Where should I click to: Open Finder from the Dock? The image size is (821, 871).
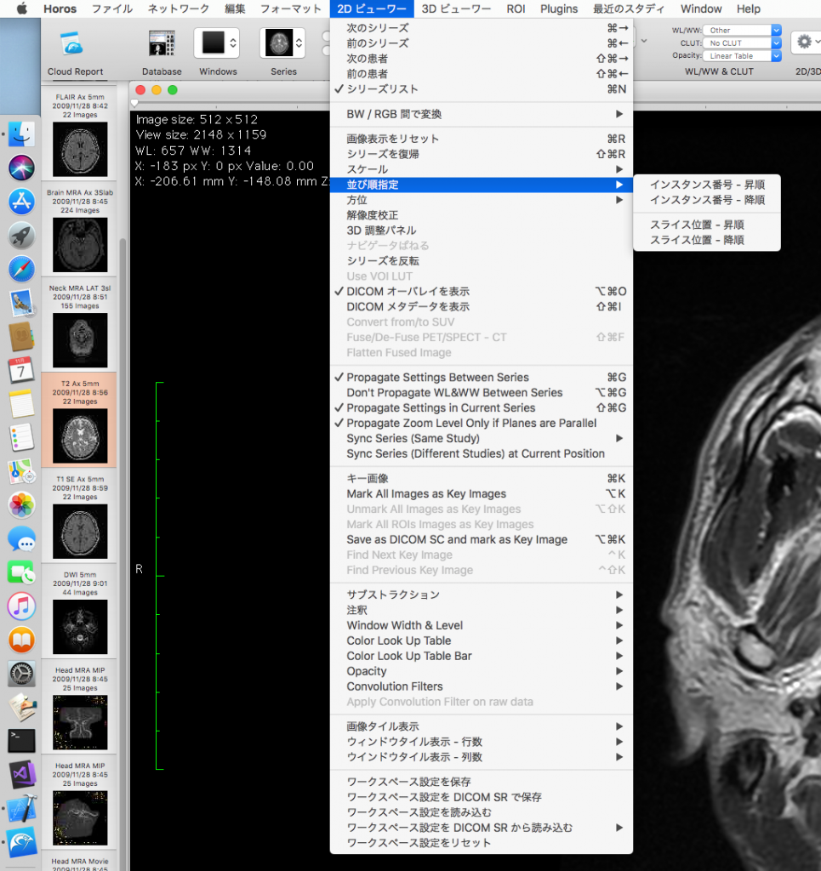point(21,134)
